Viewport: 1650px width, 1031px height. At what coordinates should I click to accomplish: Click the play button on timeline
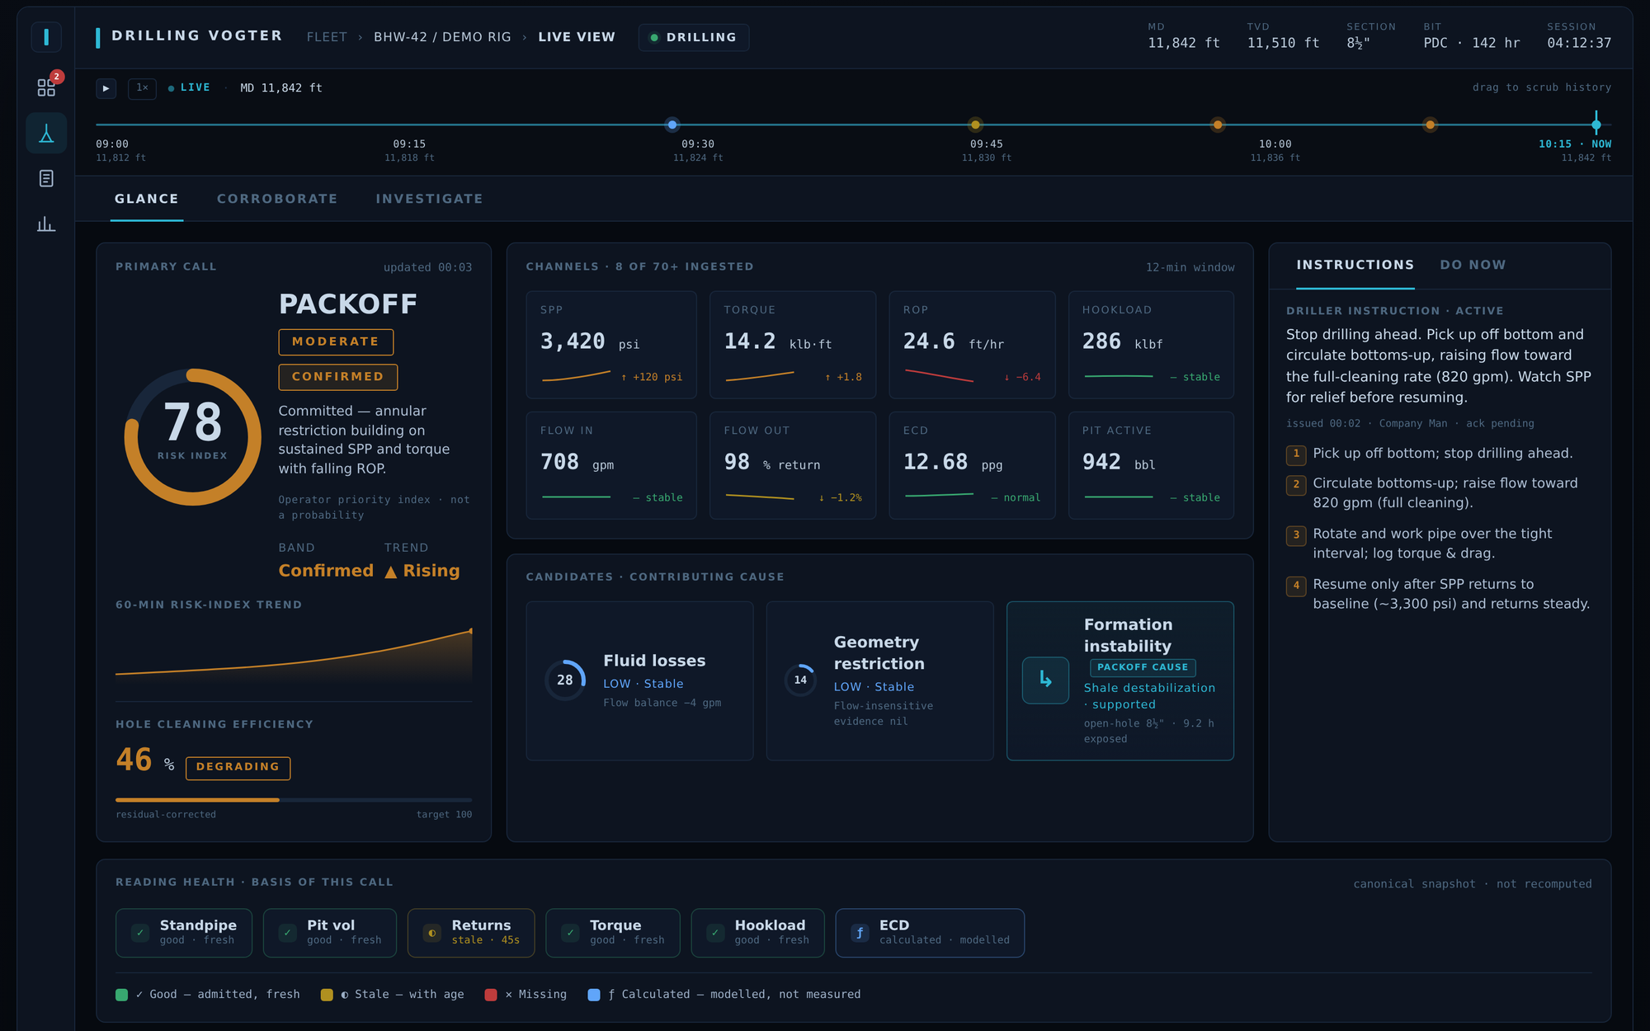(x=106, y=88)
